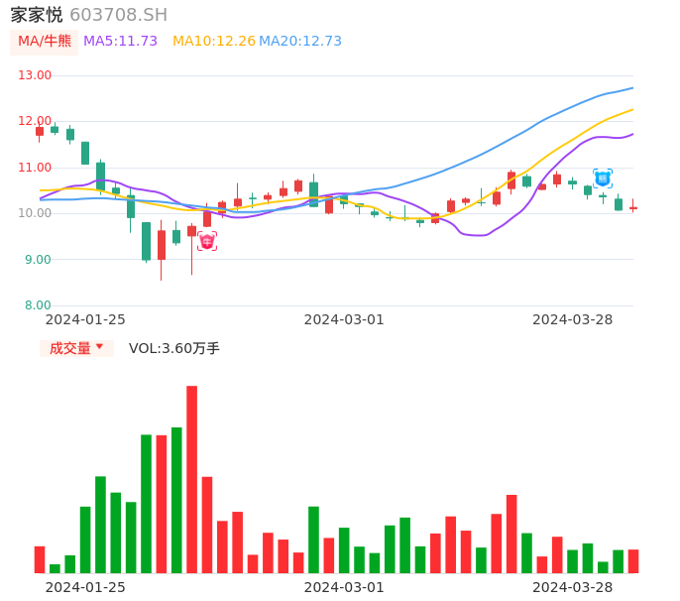The height and width of the screenshot is (601, 680).
Task: Click the red triangle beside 成交量
Action: point(99,347)
